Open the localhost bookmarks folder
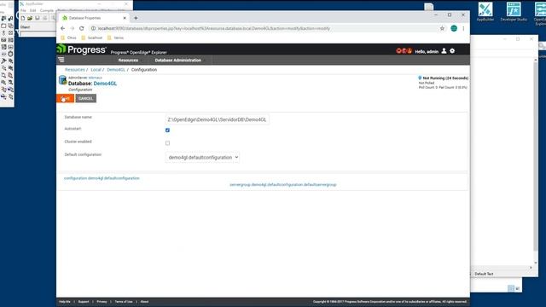The height and width of the screenshot is (307, 546). point(92,38)
